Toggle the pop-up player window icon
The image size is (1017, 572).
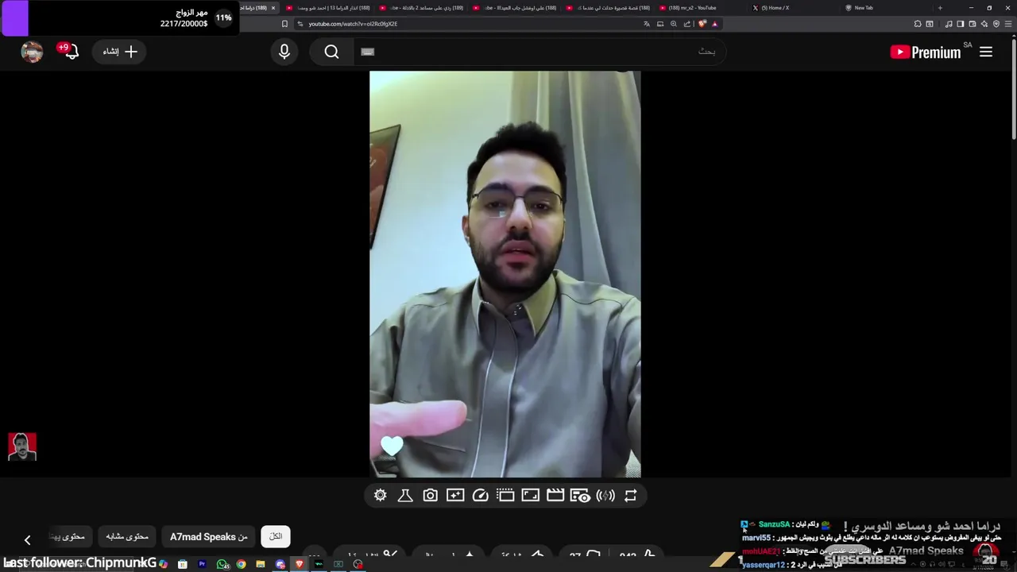[505, 496]
